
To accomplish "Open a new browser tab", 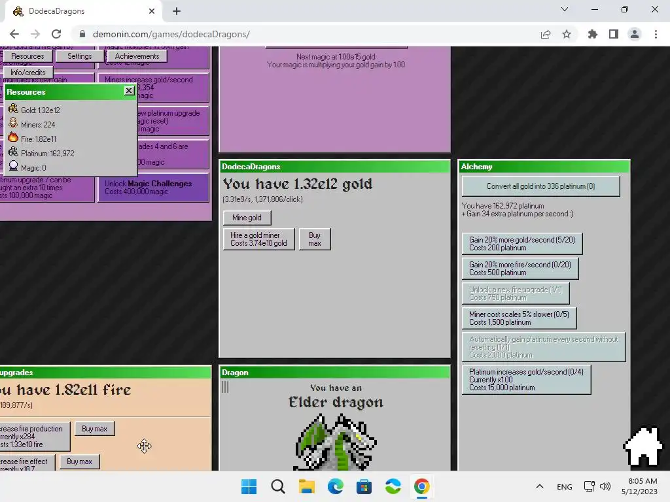I will tap(177, 11).
